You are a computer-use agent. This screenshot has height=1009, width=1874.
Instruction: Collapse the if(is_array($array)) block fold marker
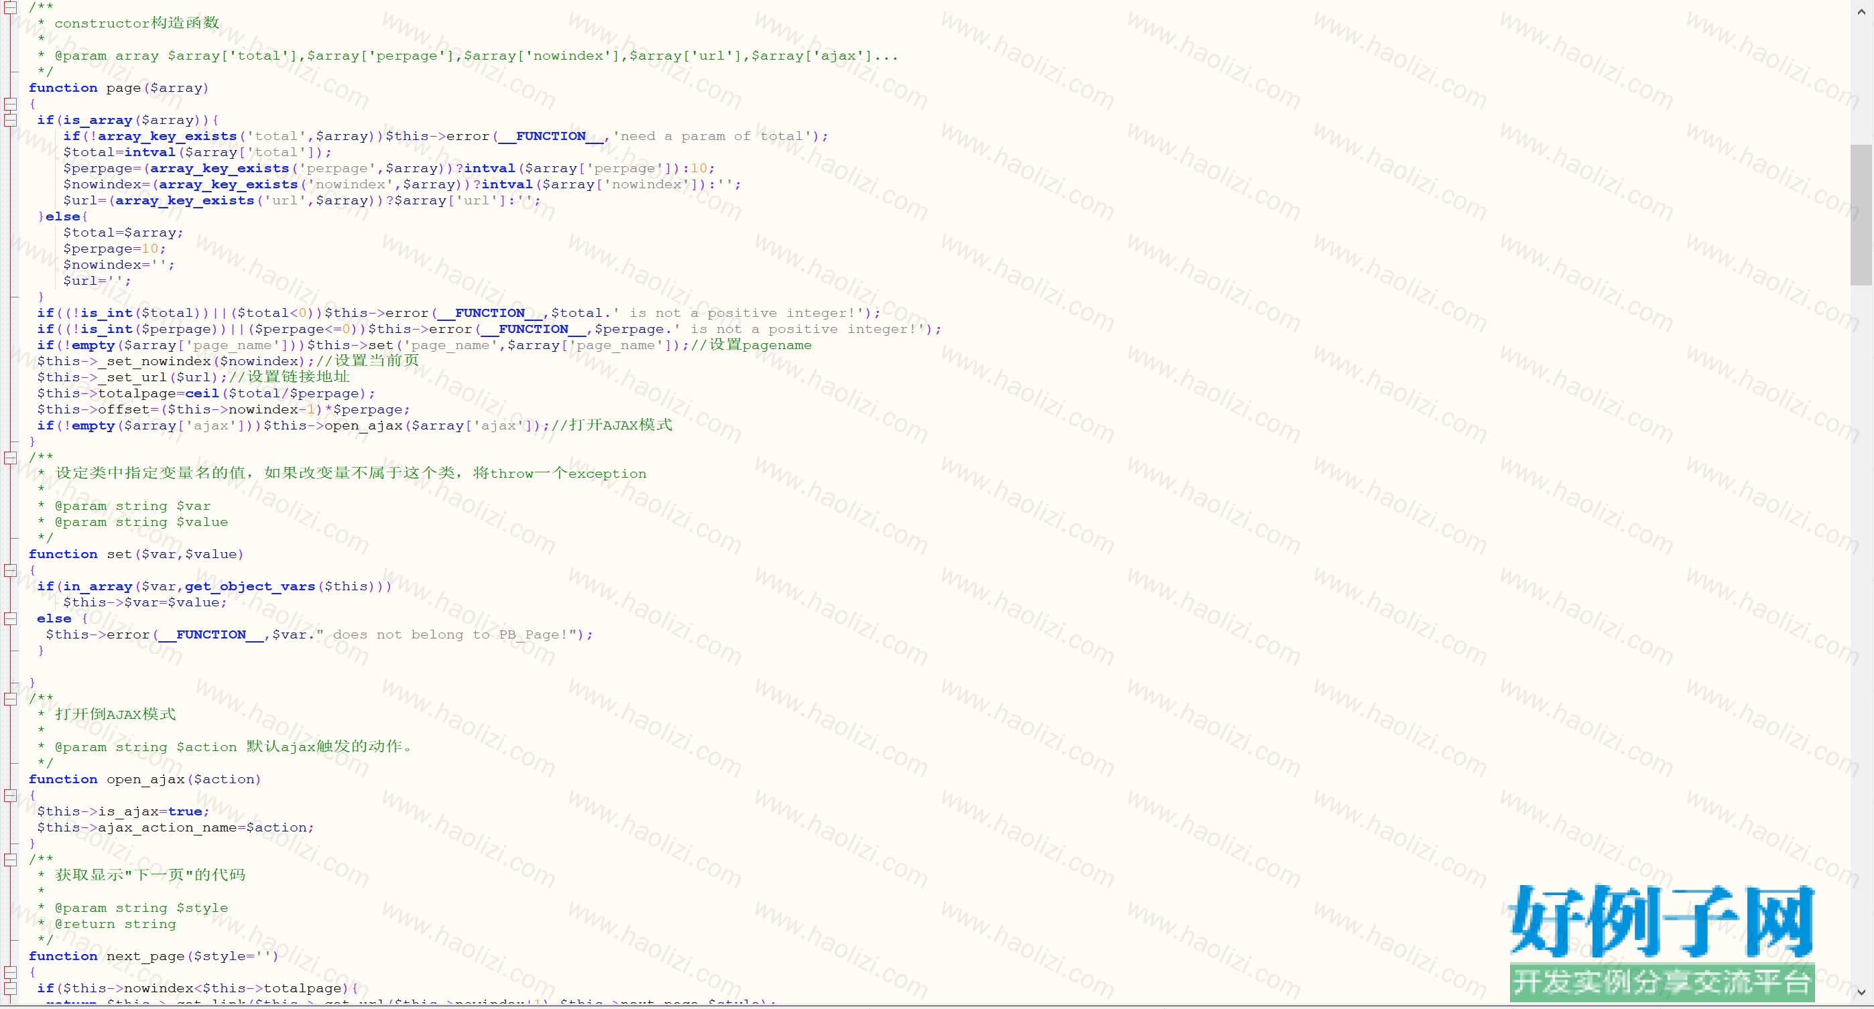pos(10,120)
